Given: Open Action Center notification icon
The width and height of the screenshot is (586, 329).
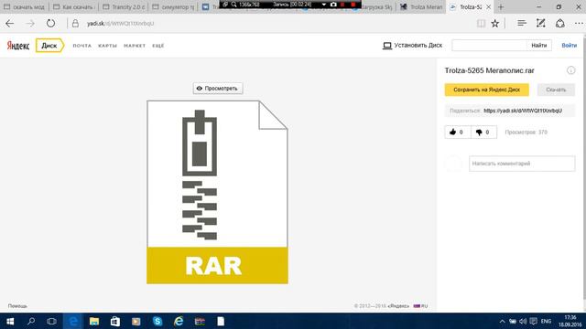Looking at the screenshot, I should tap(533, 321).
